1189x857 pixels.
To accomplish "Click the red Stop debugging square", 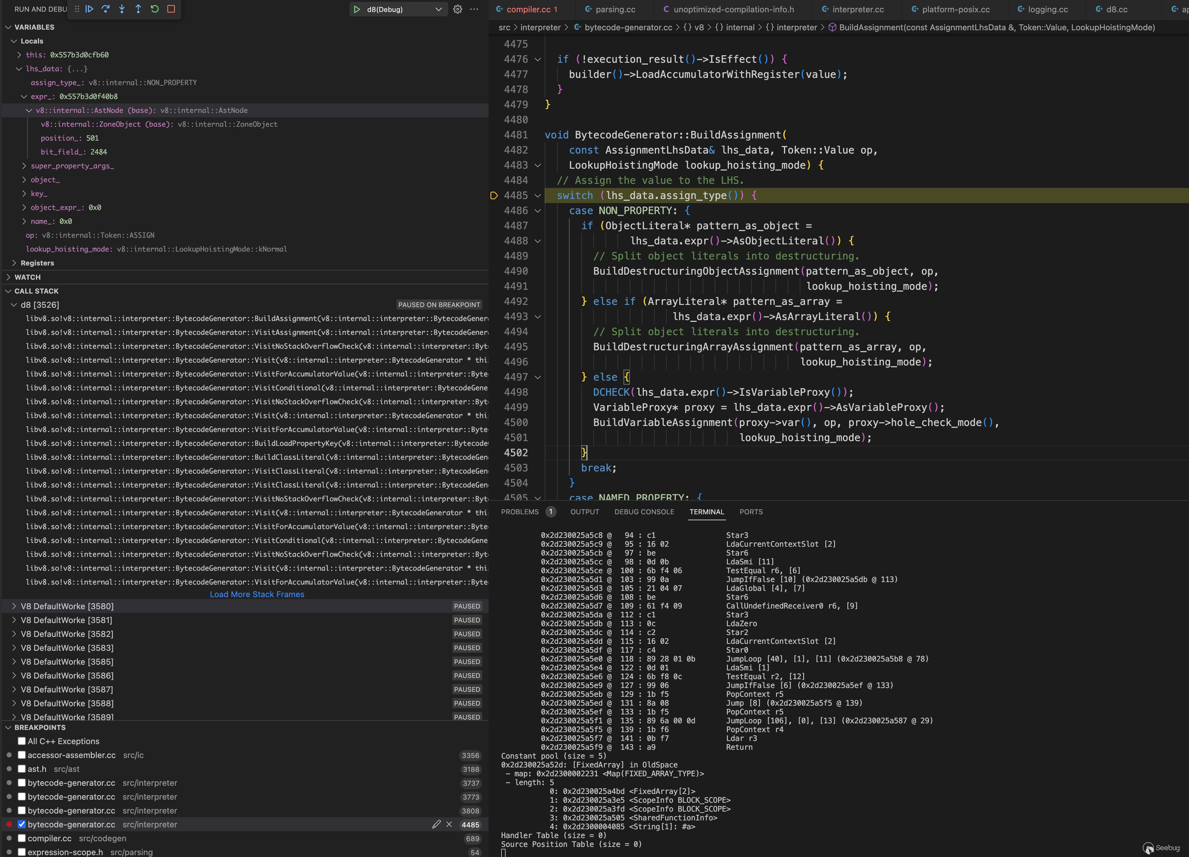I will point(171,9).
